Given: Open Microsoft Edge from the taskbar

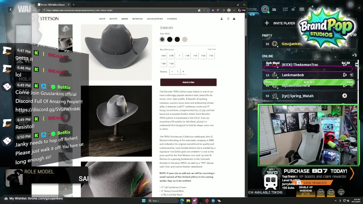Looking at the screenshot, I should tap(182, 201).
